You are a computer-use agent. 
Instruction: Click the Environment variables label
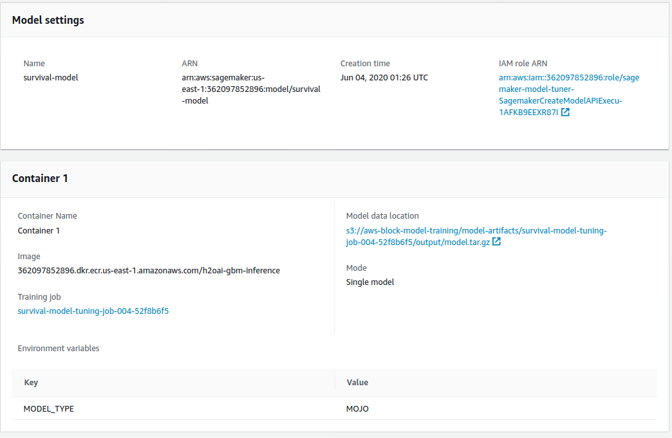(x=59, y=349)
